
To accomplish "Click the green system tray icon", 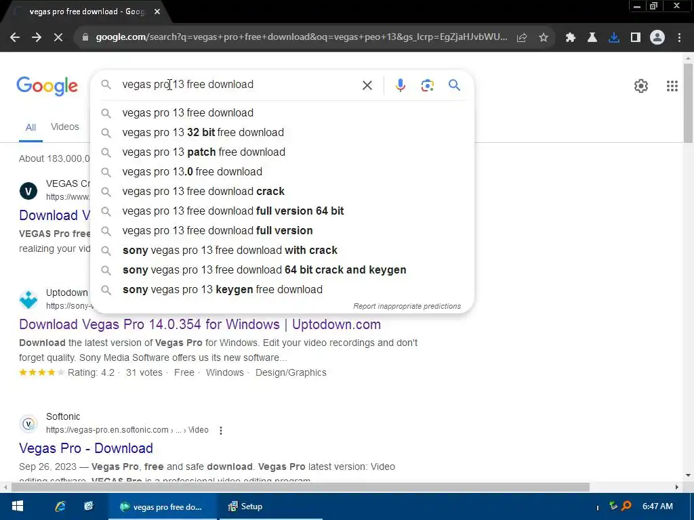I will pyautogui.click(x=613, y=505).
